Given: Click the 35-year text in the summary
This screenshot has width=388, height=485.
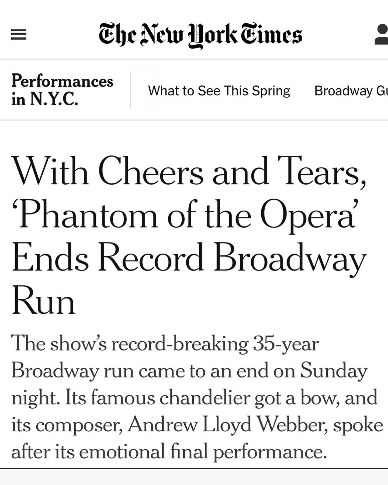Looking at the screenshot, I should 286,344.
